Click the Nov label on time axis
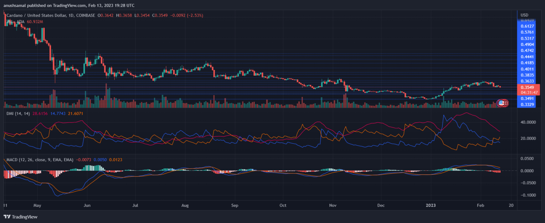545x223 pixels. (333, 205)
